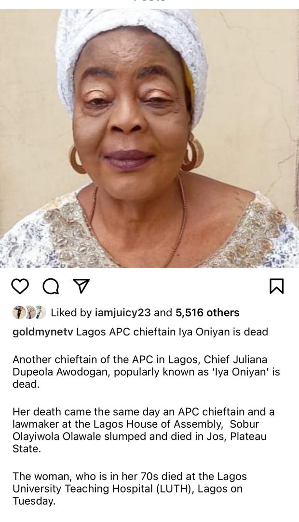Tap the 'Liked by' label
This screenshot has width=299, height=522.
click(x=71, y=313)
